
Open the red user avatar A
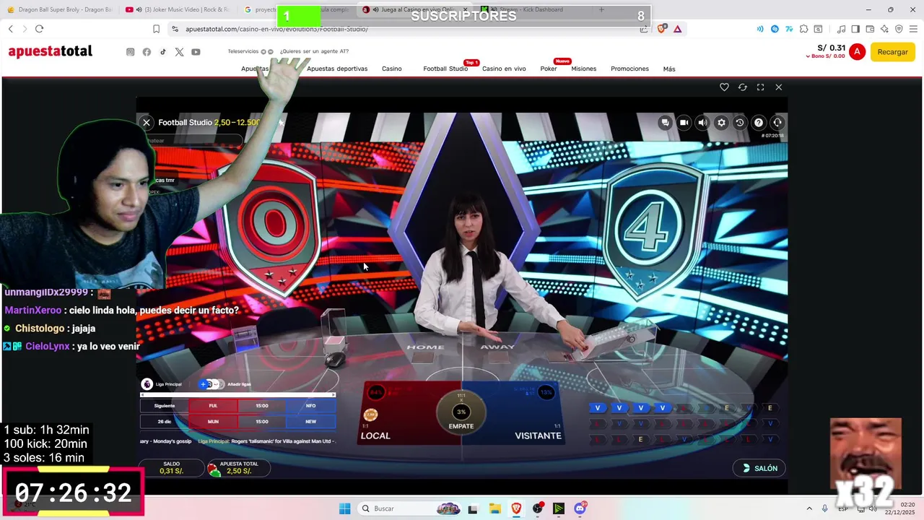click(x=857, y=52)
